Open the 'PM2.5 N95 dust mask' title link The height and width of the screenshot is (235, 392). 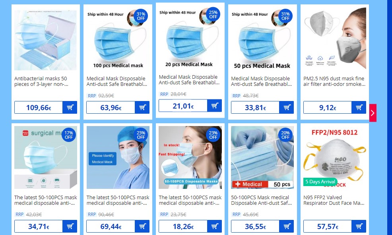(334, 81)
